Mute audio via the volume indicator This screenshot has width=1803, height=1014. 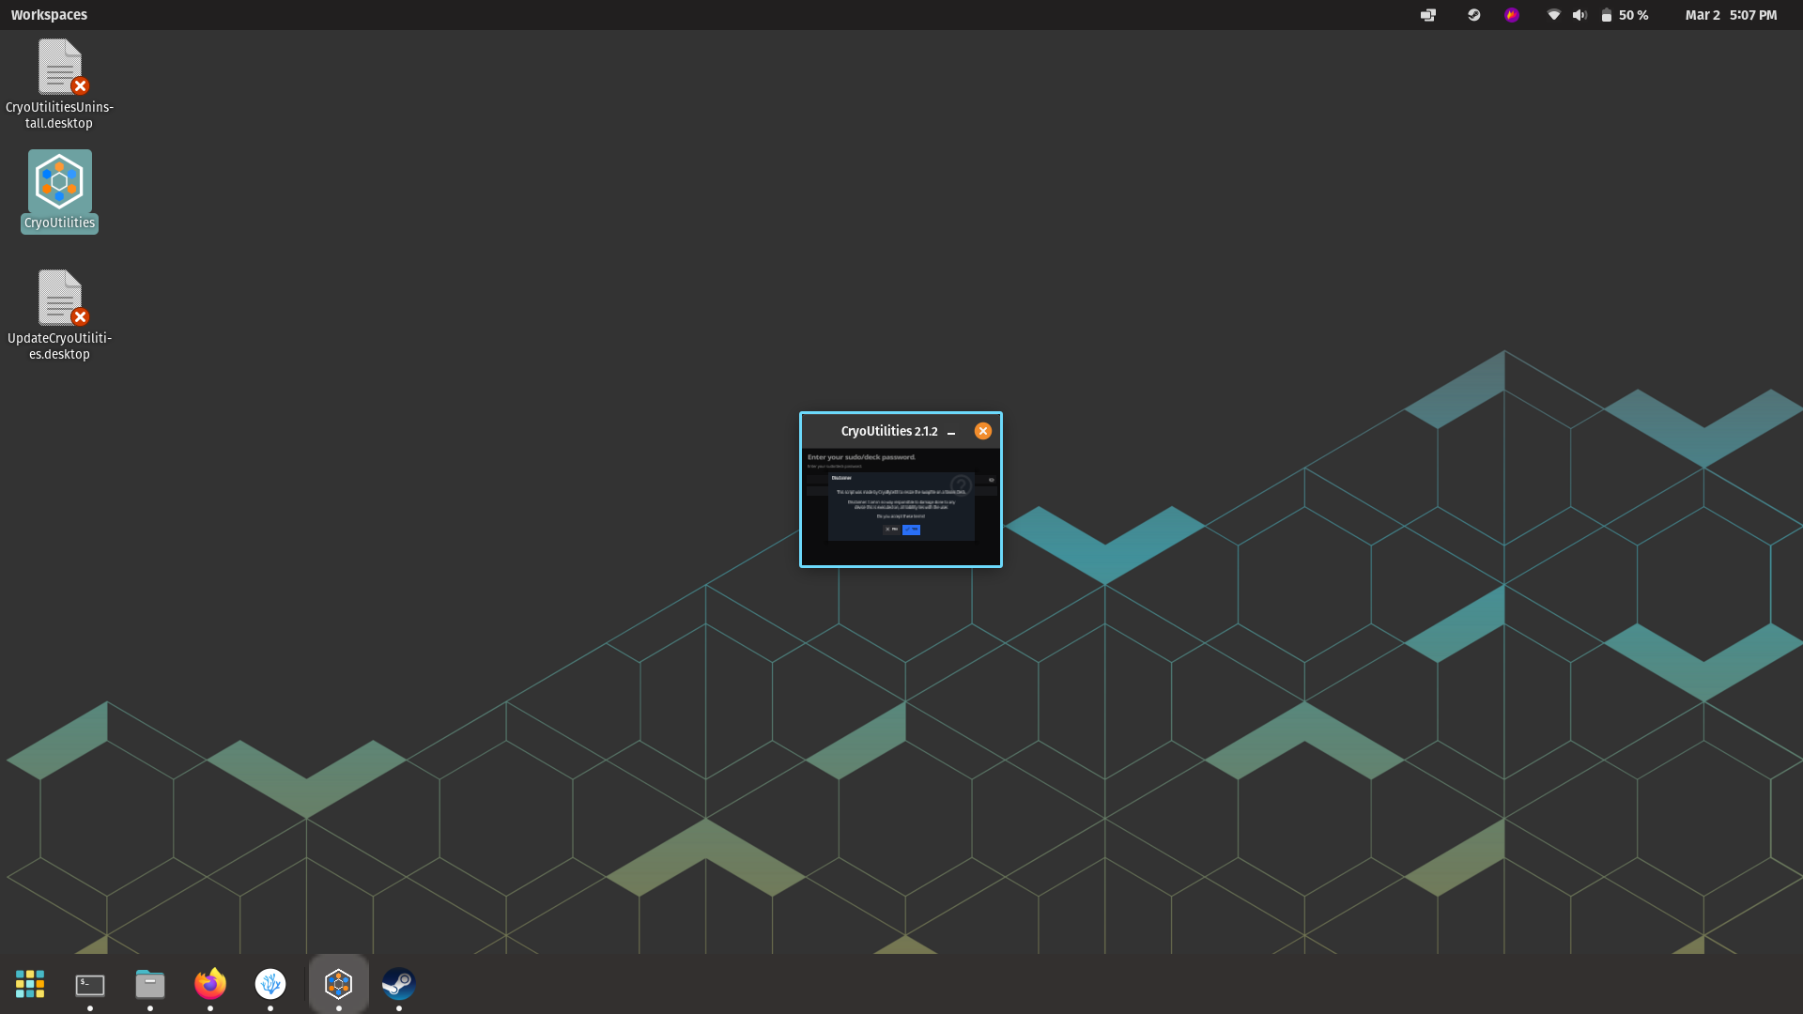tap(1579, 14)
